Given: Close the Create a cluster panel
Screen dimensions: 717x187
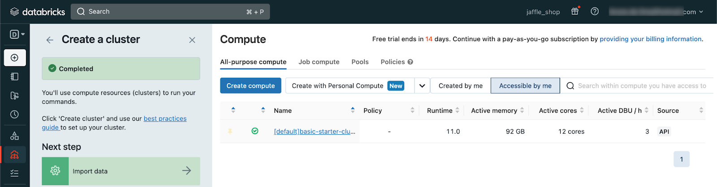Looking at the screenshot, I should (192, 40).
